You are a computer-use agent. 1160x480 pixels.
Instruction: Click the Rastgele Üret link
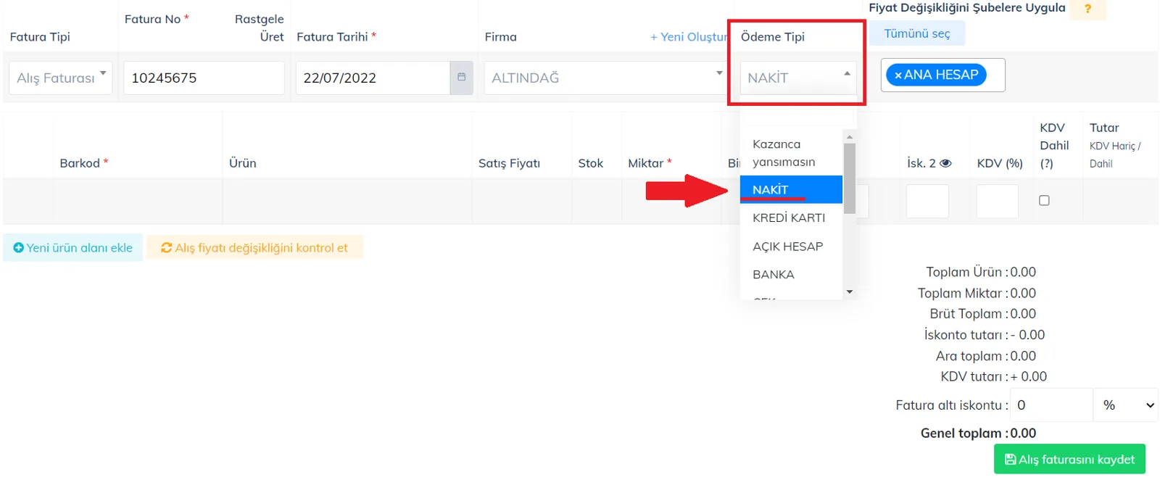point(260,28)
